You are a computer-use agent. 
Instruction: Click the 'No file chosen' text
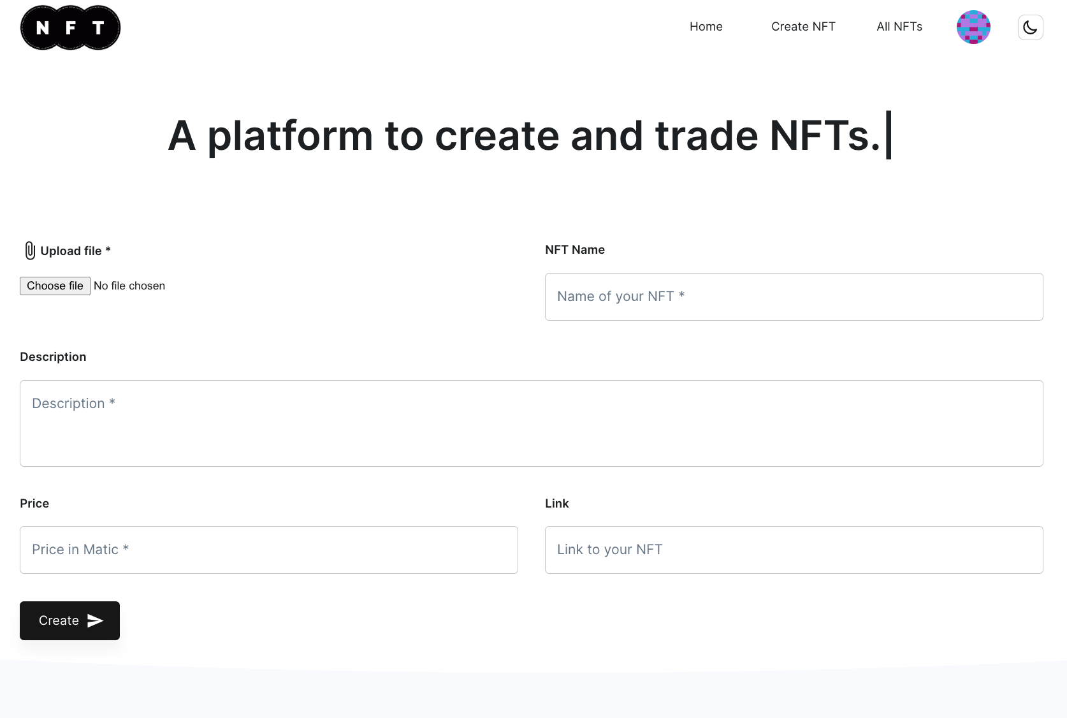[129, 286]
